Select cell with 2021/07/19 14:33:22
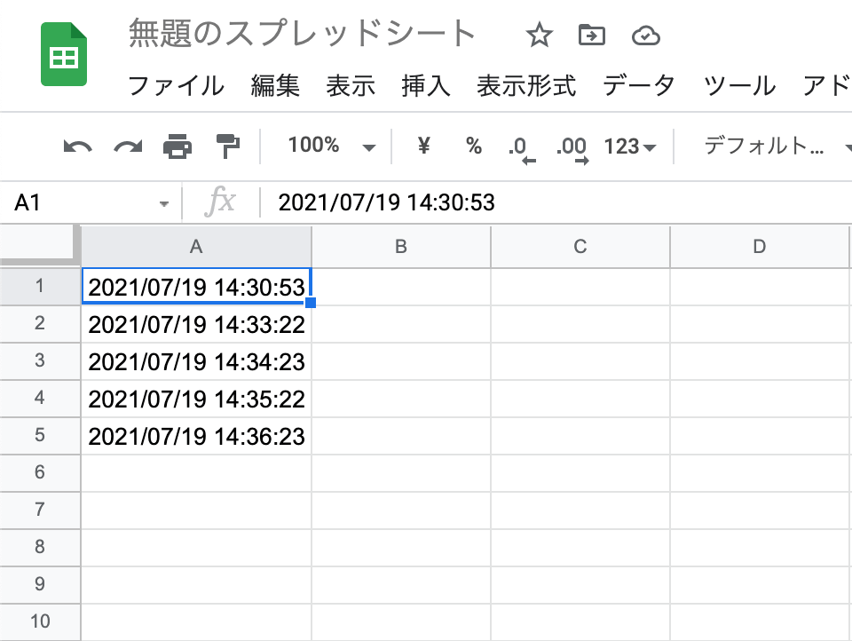The height and width of the screenshot is (641, 852). coord(196,324)
